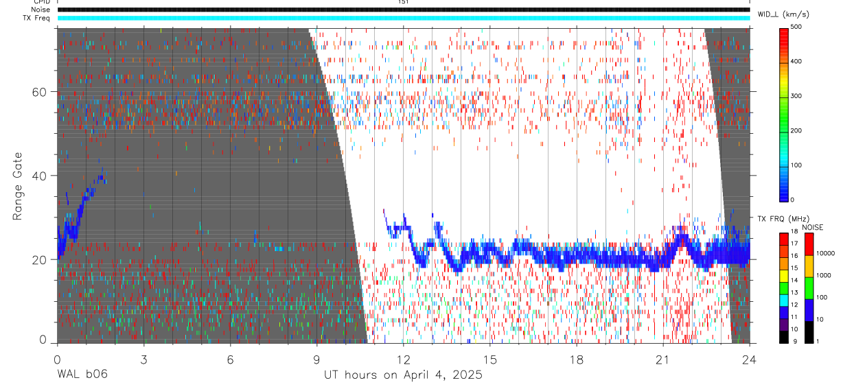Click the '3' UT hour tick label
The width and height of the screenshot is (843, 389).
coord(143,359)
